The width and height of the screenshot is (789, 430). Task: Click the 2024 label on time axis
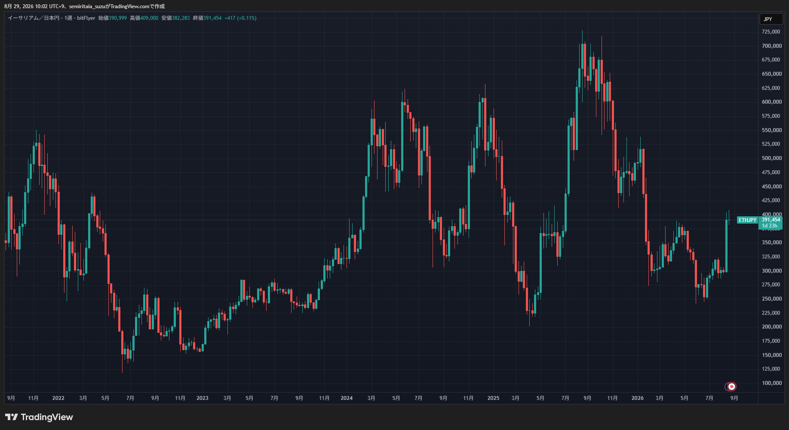click(347, 398)
